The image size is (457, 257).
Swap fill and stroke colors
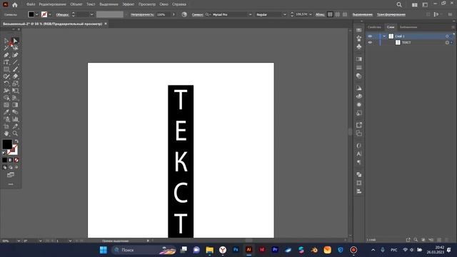coord(16,141)
